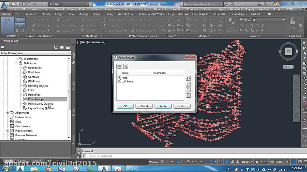Move selected point group down one
Screen dimensions: 307x172
(x=188, y=90)
